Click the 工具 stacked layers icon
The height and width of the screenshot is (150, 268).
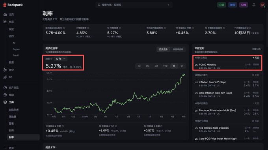5,102
